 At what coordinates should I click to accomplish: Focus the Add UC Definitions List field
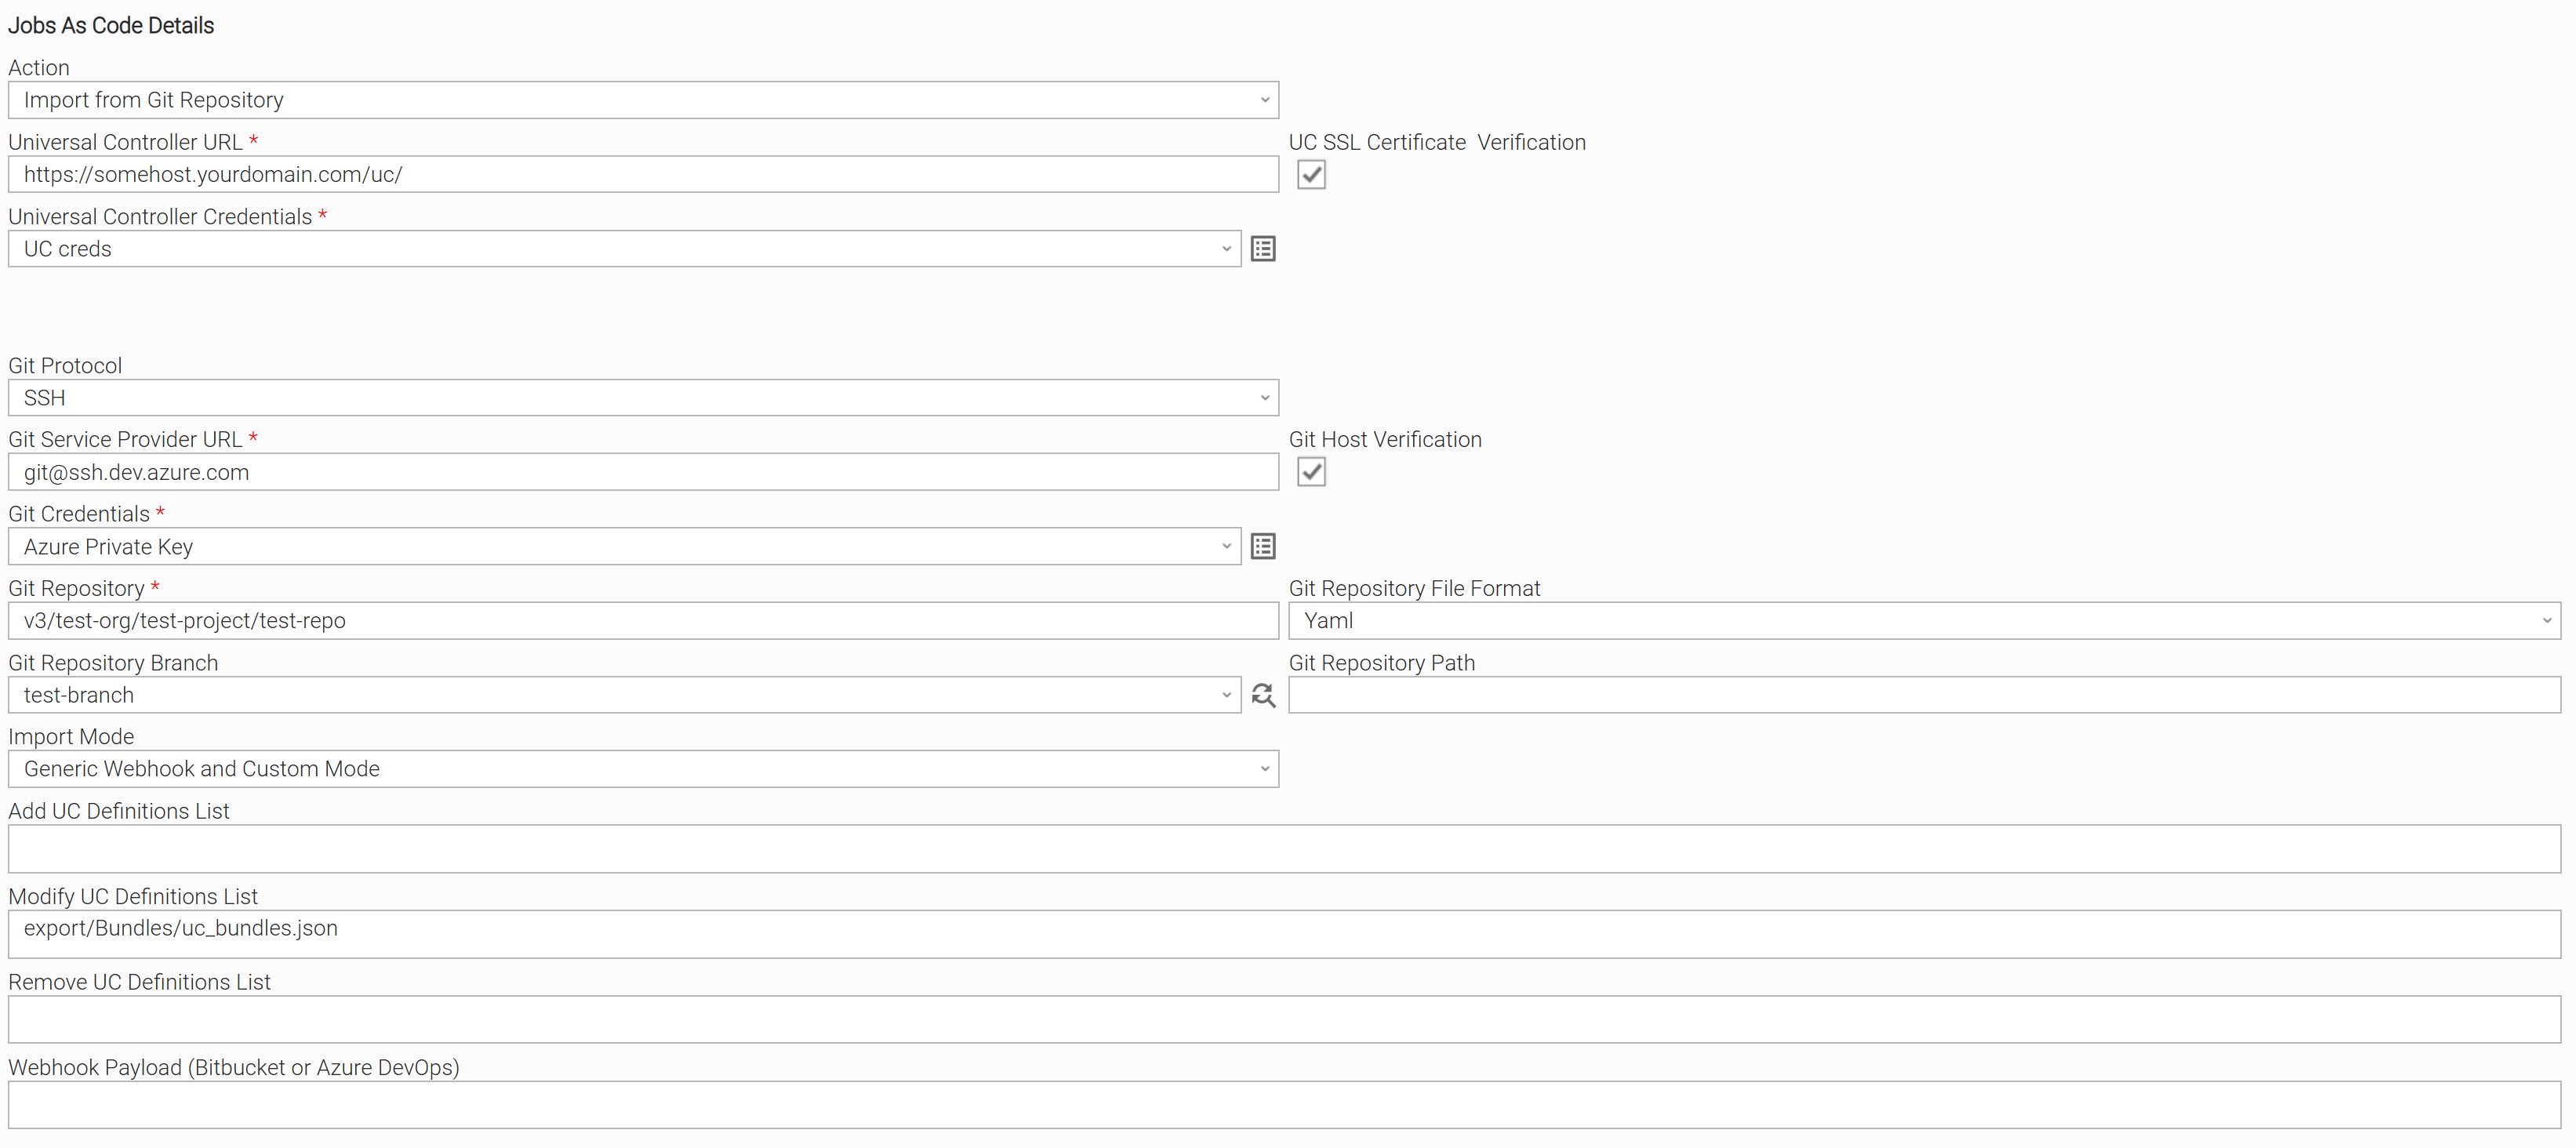click(x=1284, y=849)
